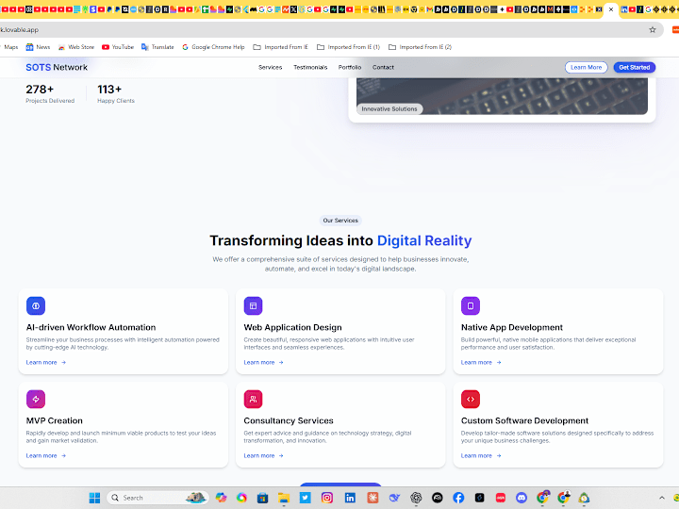Viewport: 679px width, 509px height.
Task: Click the 278+ Projects Delivered stat
Action: pyautogui.click(x=50, y=93)
